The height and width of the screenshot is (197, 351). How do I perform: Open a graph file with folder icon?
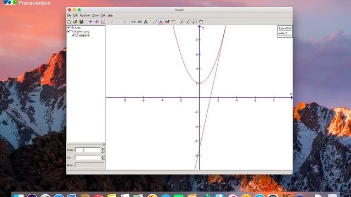(x=75, y=22)
